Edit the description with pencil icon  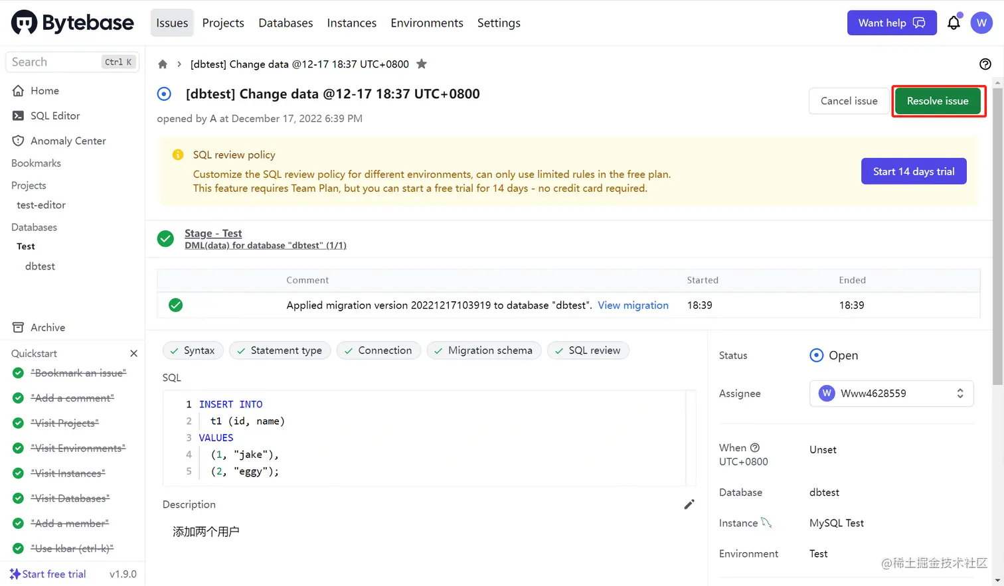[x=689, y=504]
